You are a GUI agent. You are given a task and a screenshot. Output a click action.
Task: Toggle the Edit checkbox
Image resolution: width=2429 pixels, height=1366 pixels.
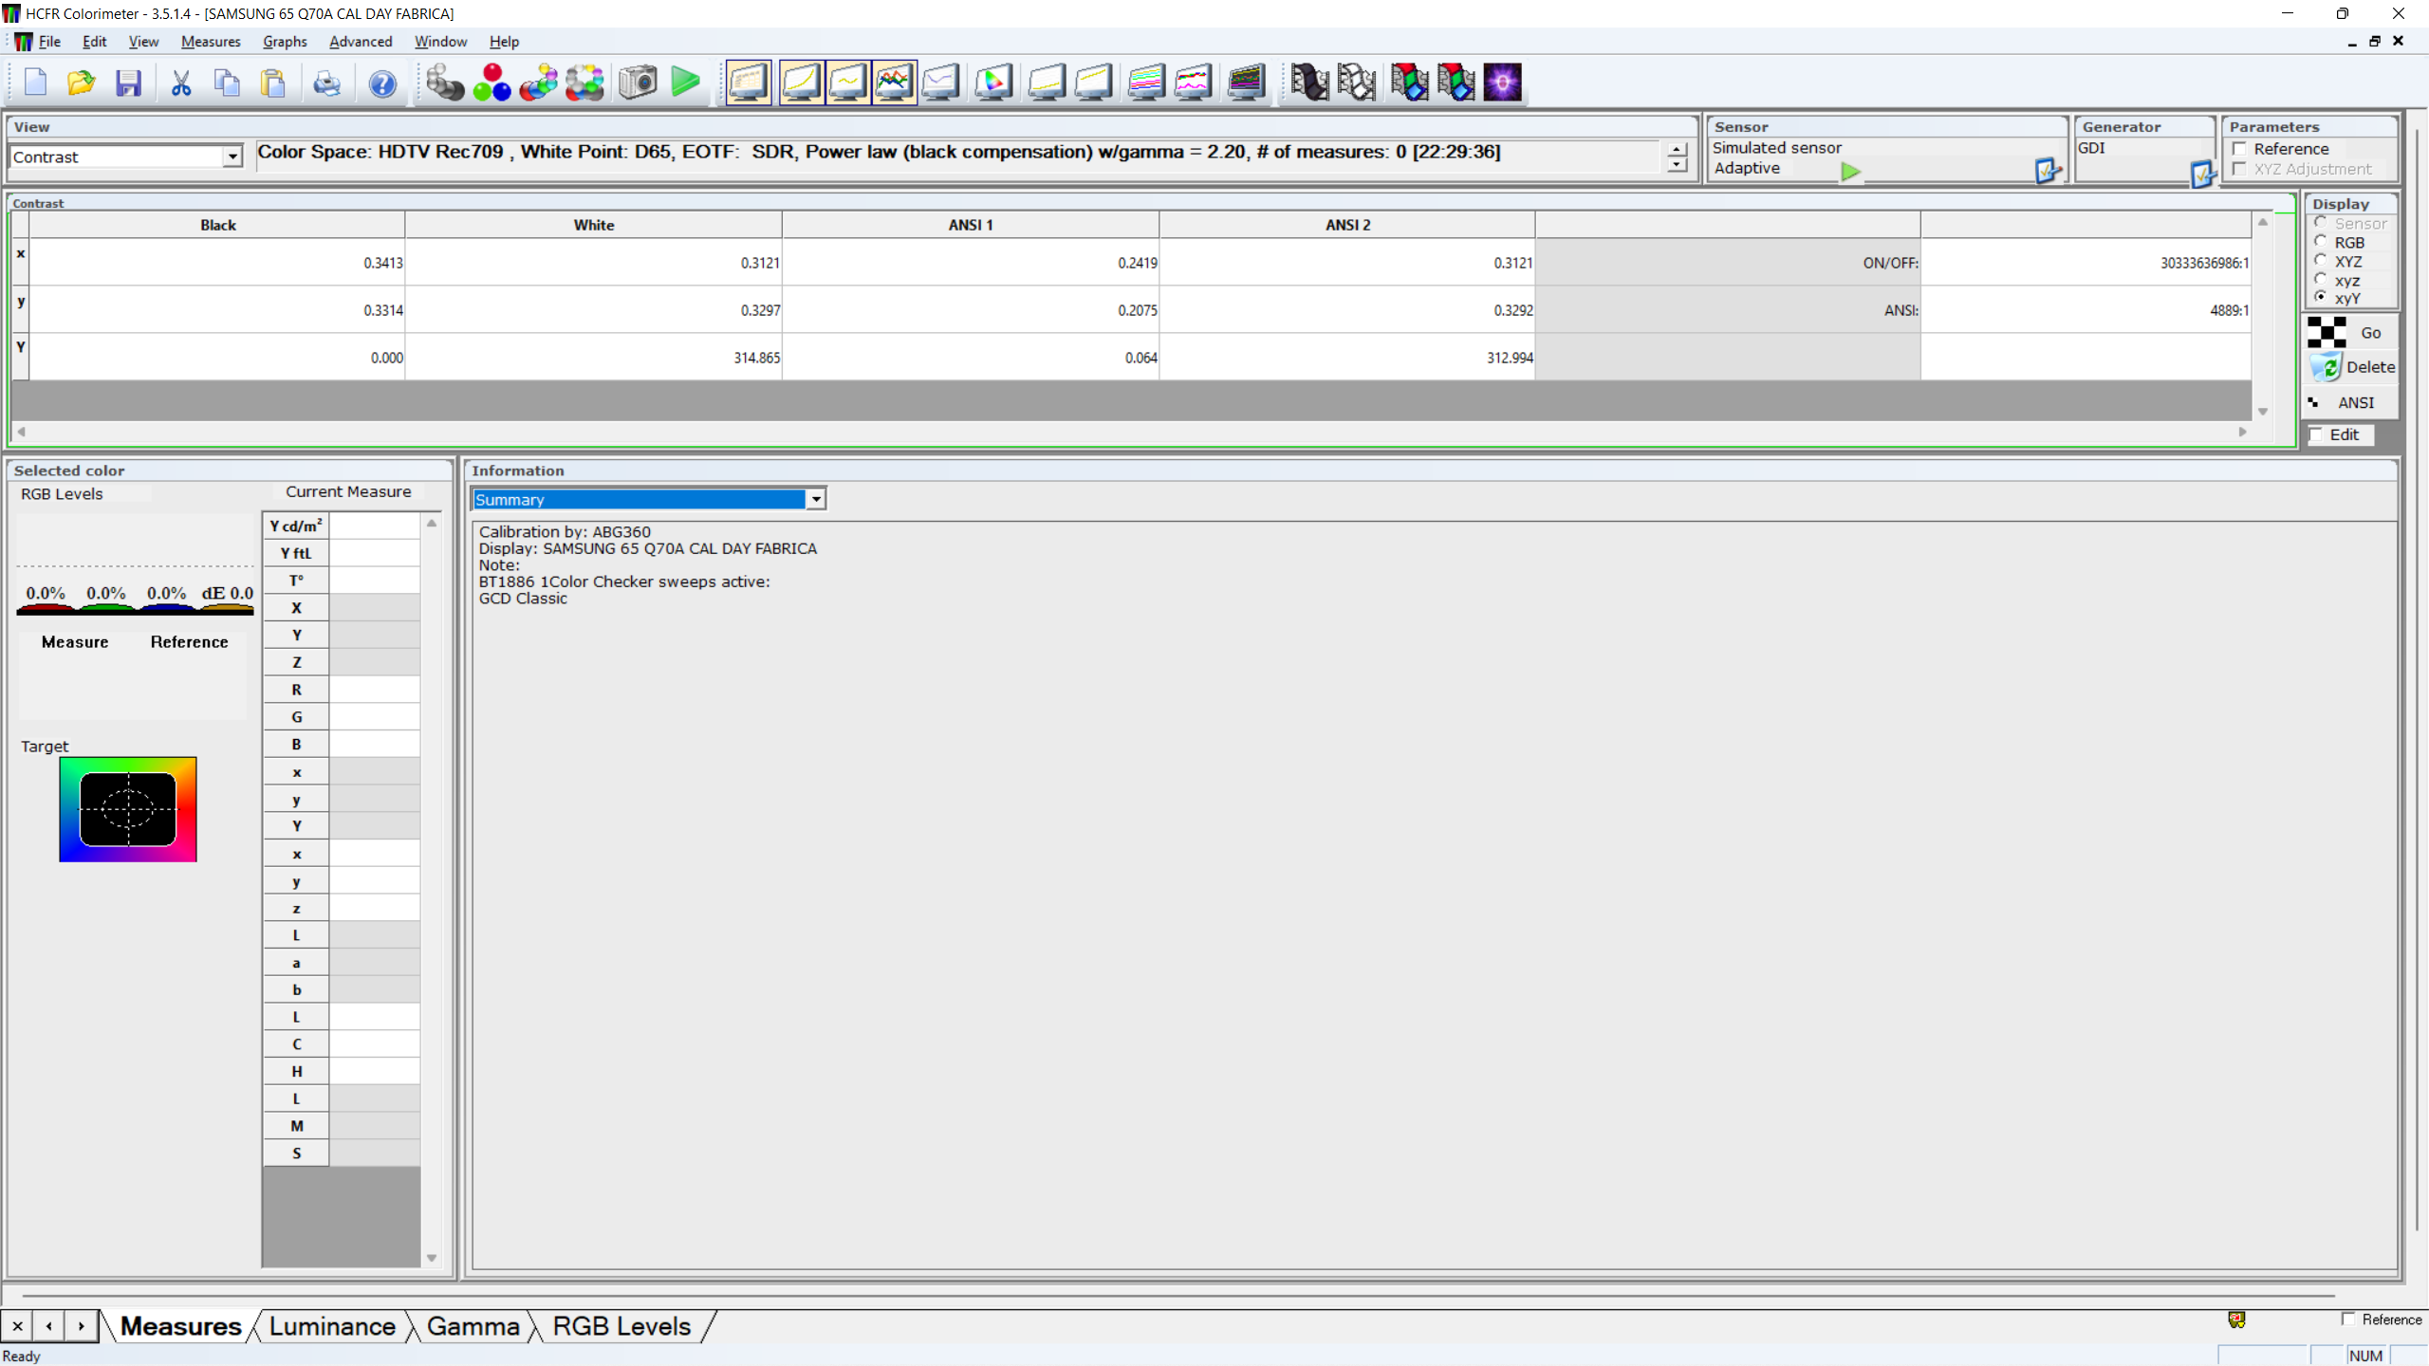click(2316, 434)
